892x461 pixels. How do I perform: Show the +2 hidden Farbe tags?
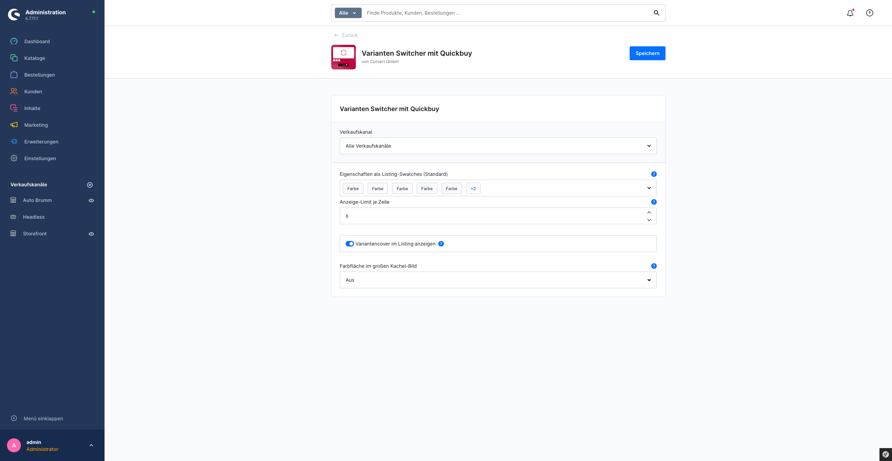tap(473, 189)
